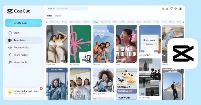Open Recent drafts in the sidebar
The height and width of the screenshot is (105, 201).
pyautogui.click(x=24, y=48)
